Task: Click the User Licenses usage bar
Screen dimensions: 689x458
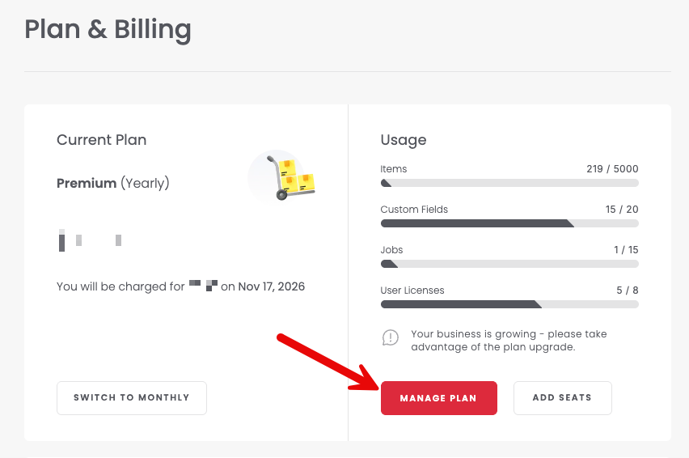Action: click(509, 304)
